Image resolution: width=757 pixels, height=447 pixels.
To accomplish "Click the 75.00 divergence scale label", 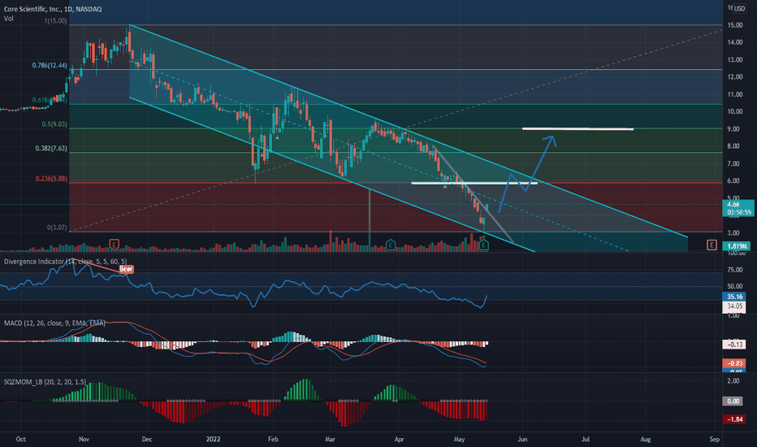I will pyautogui.click(x=735, y=270).
